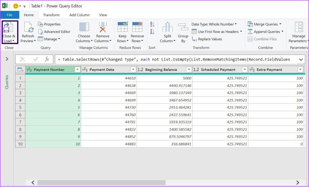Image resolution: width=309 pixels, height=187 pixels.
Task: Click Refresh Preview icon
Action: pyautogui.click(x=28, y=27)
